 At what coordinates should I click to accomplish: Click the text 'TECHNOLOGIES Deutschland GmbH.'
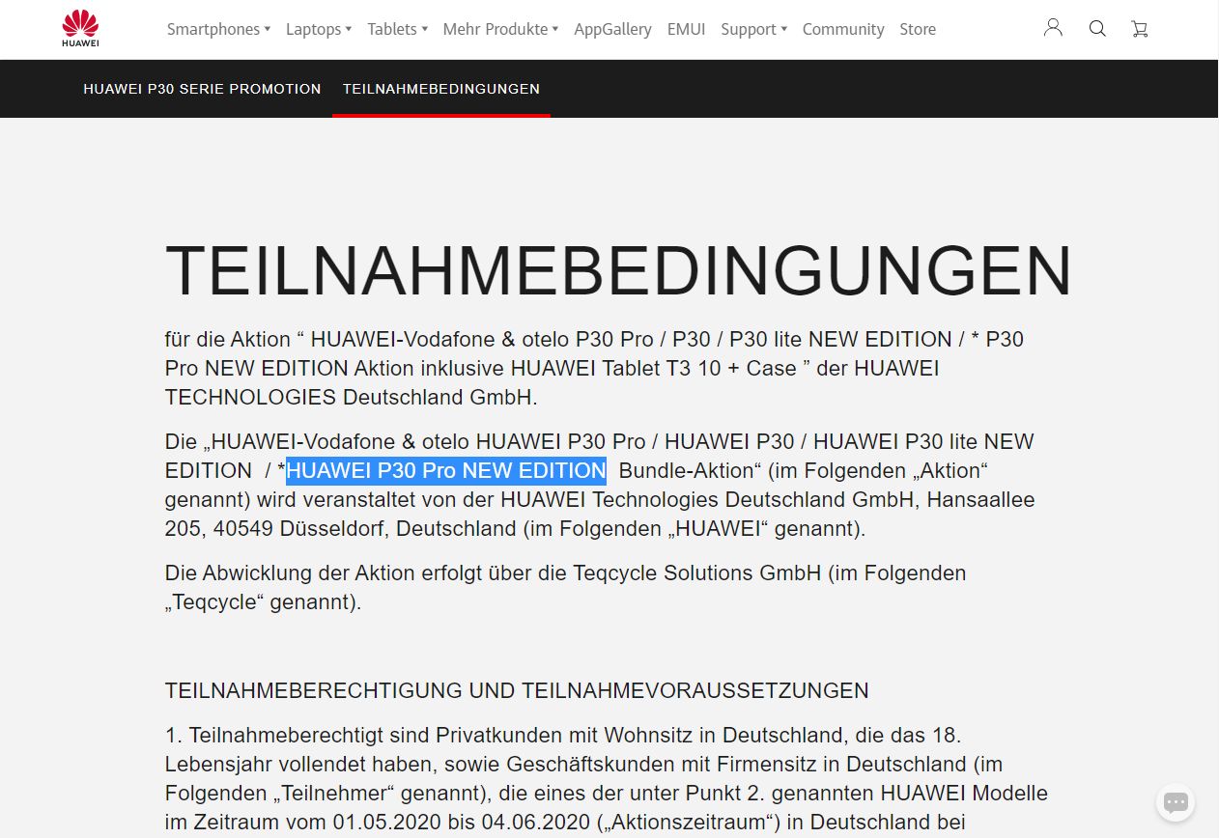click(x=351, y=397)
